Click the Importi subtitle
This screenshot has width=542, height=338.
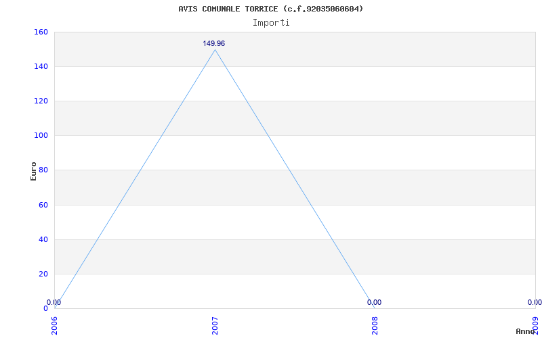point(271,23)
